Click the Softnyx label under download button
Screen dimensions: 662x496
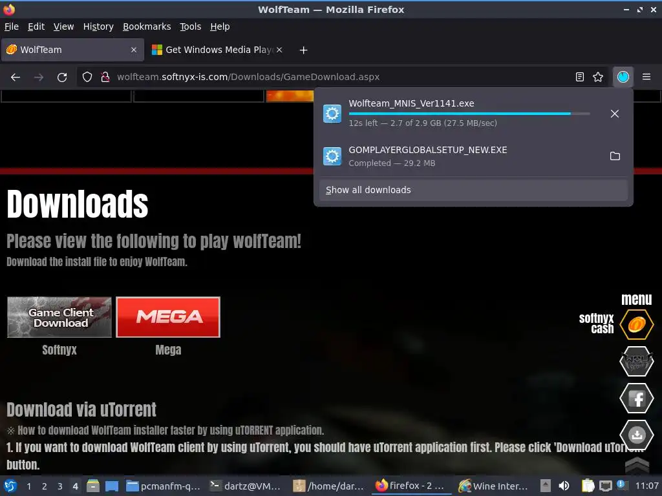(x=59, y=350)
